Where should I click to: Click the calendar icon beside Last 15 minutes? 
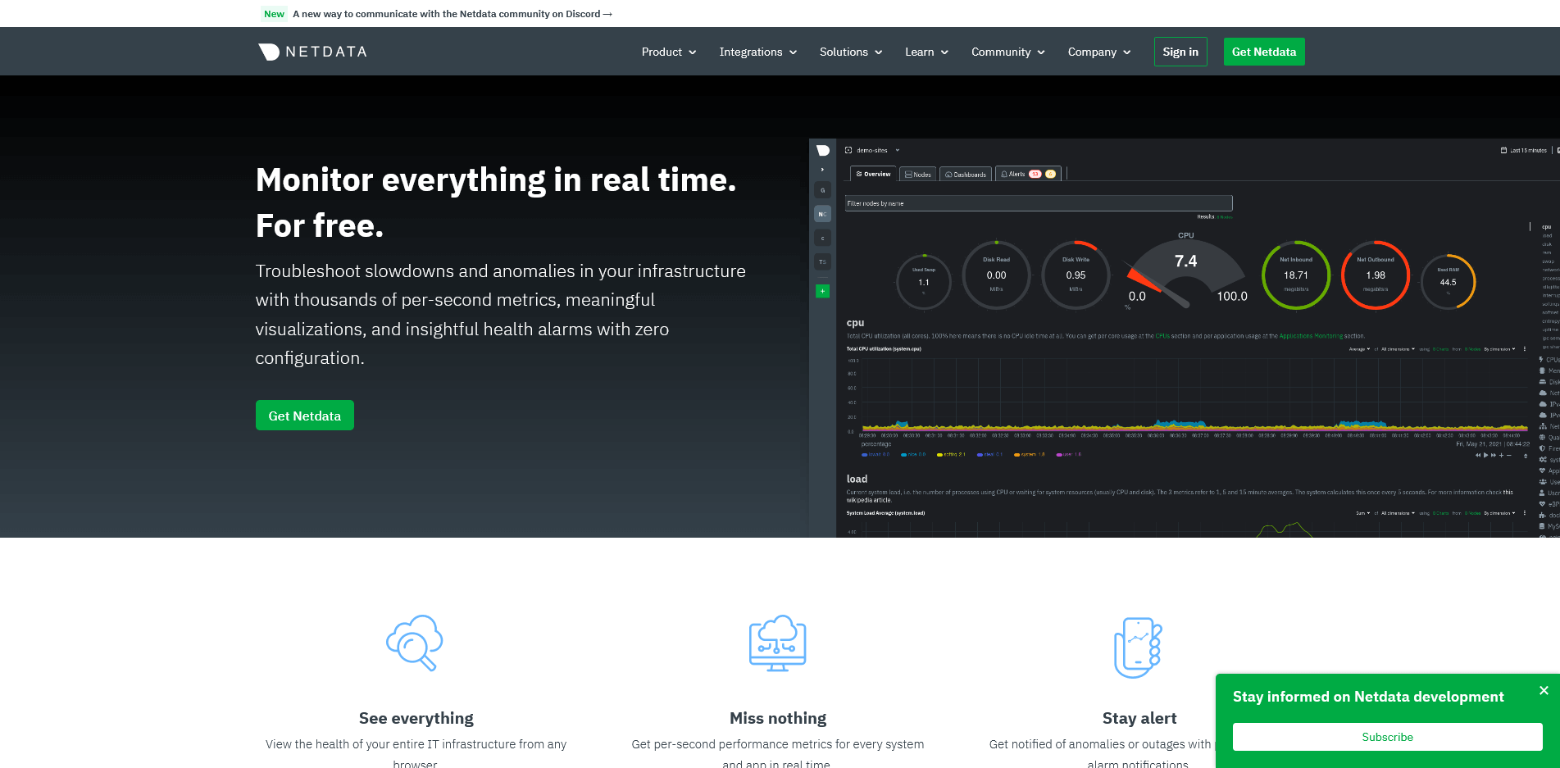(x=1503, y=150)
